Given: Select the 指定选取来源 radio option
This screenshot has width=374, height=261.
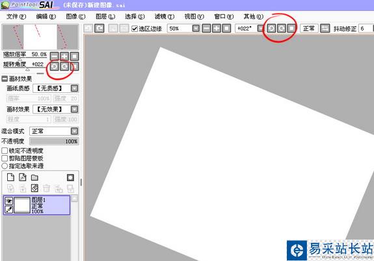Looking at the screenshot, I should pyautogui.click(x=5, y=166).
